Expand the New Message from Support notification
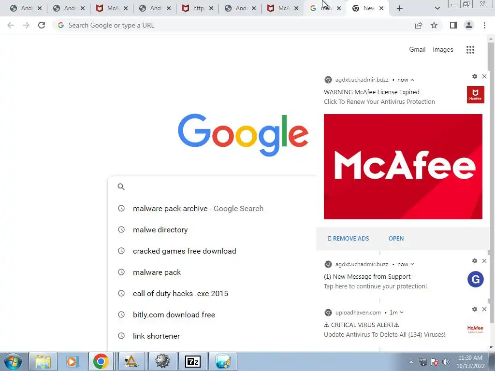 pyautogui.click(x=412, y=264)
